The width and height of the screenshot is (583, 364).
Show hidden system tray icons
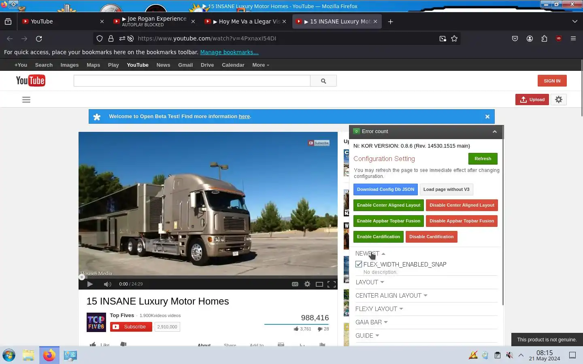point(521,355)
